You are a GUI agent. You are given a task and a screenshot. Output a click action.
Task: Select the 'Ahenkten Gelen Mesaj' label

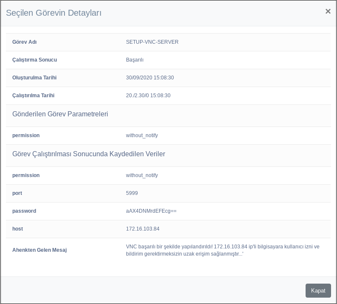point(39,250)
